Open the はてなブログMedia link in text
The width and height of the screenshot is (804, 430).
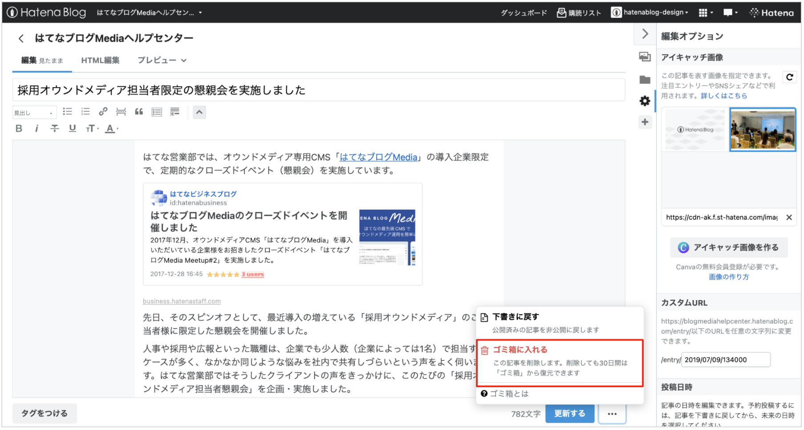(x=378, y=157)
